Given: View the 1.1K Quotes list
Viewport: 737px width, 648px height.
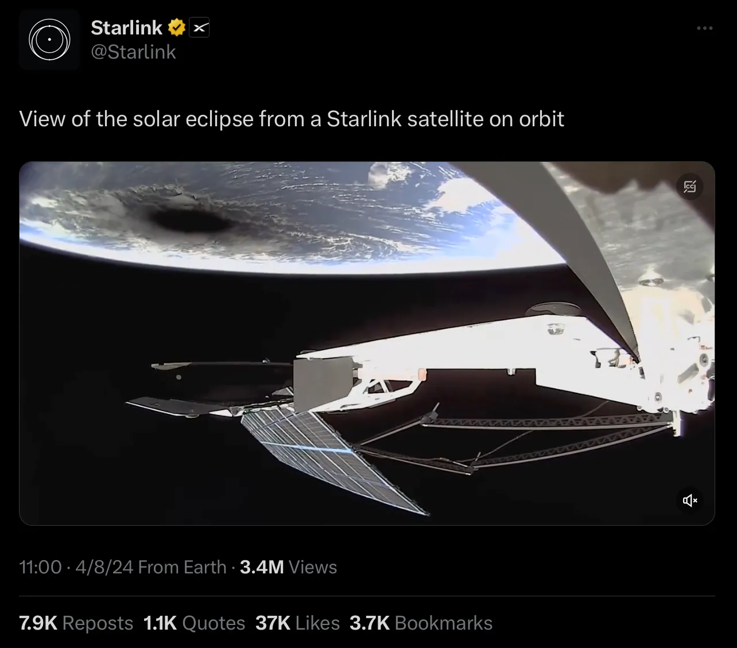Looking at the screenshot, I should [194, 623].
